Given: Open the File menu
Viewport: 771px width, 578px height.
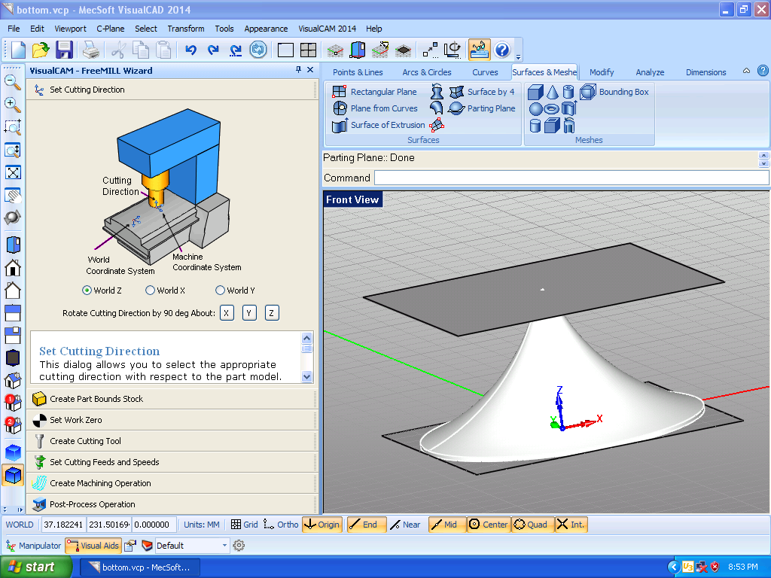Looking at the screenshot, I should click(x=14, y=29).
